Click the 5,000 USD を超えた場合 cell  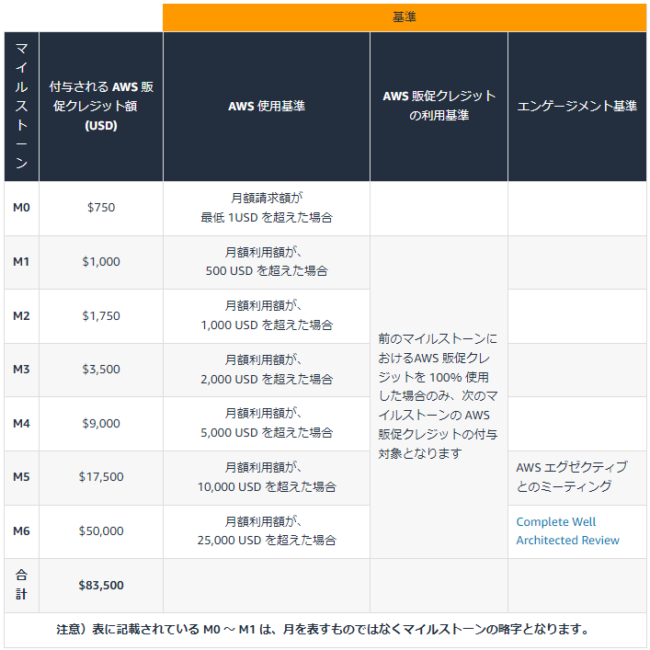267,423
